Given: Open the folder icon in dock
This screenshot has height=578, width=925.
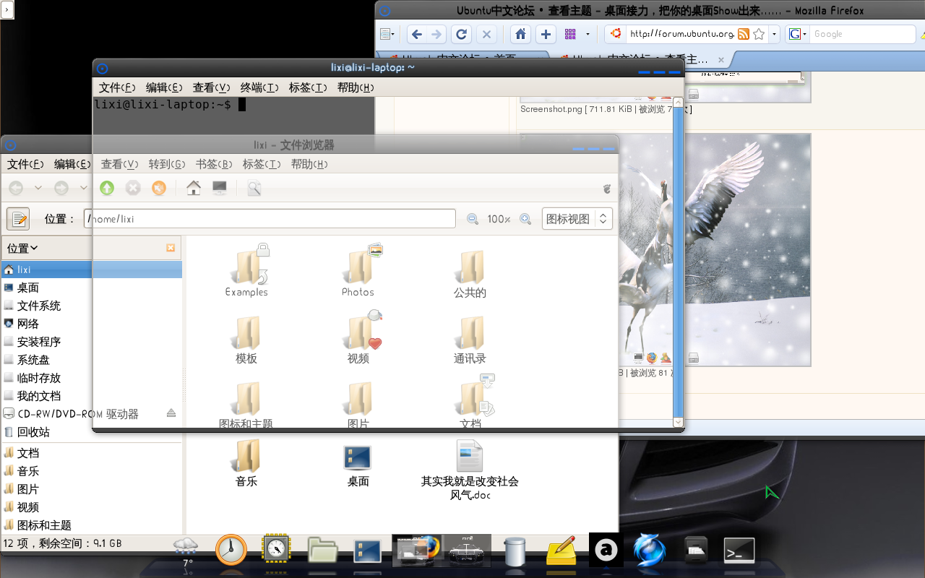Looking at the screenshot, I should 322,551.
